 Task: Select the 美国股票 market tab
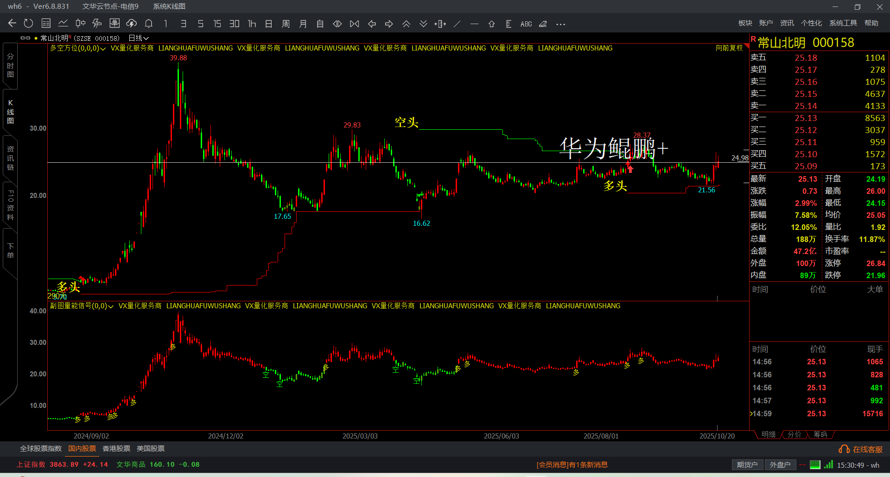tap(151, 449)
